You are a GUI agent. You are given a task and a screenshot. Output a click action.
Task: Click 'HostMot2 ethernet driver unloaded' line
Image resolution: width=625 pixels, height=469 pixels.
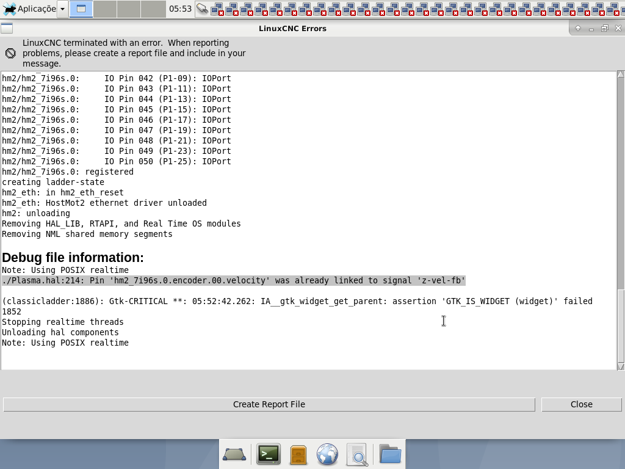click(x=104, y=203)
